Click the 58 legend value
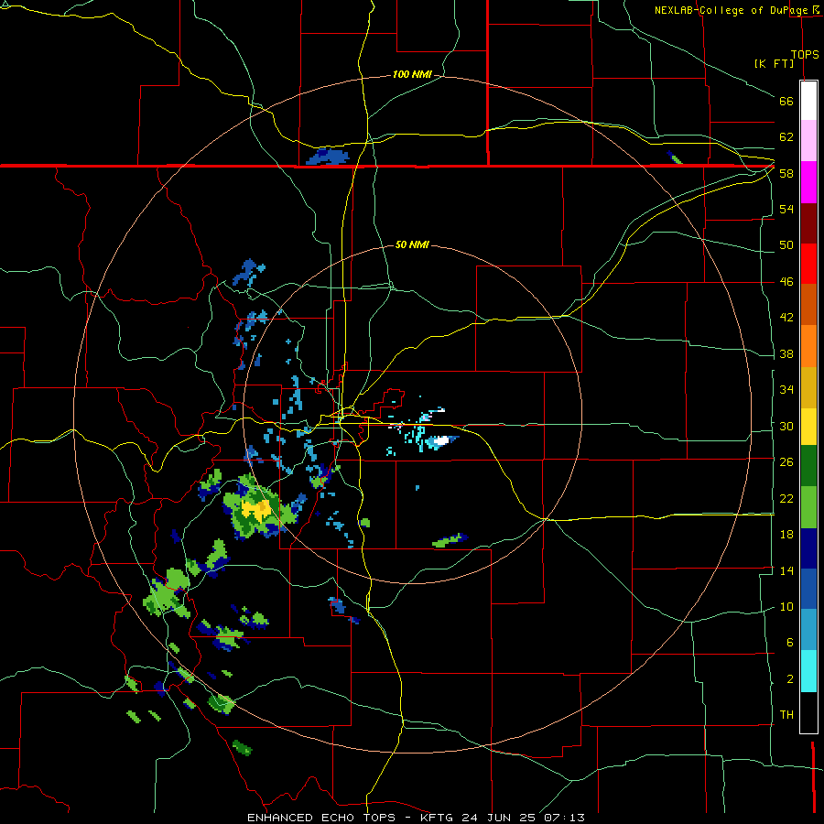Image resolution: width=824 pixels, height=824 pixels. click(x=786, y=173)
